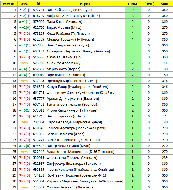
Task: Click player Хорасио Мартинез Альмуния (Б-36 Торсхавн)
Action: pyautogui.click(x=85, y=181)
